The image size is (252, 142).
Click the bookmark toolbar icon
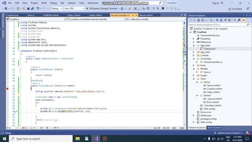[x=163, y=9]
